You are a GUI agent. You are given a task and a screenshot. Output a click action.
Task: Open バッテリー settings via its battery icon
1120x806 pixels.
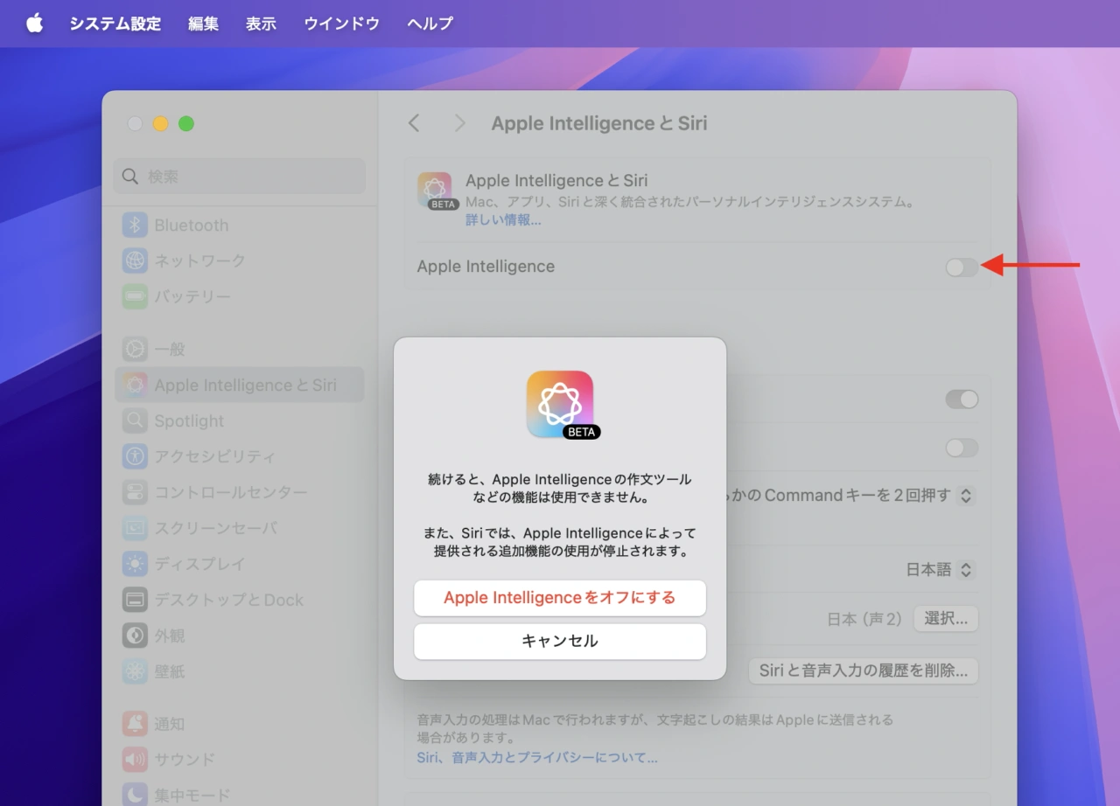[x=135, y=296]
